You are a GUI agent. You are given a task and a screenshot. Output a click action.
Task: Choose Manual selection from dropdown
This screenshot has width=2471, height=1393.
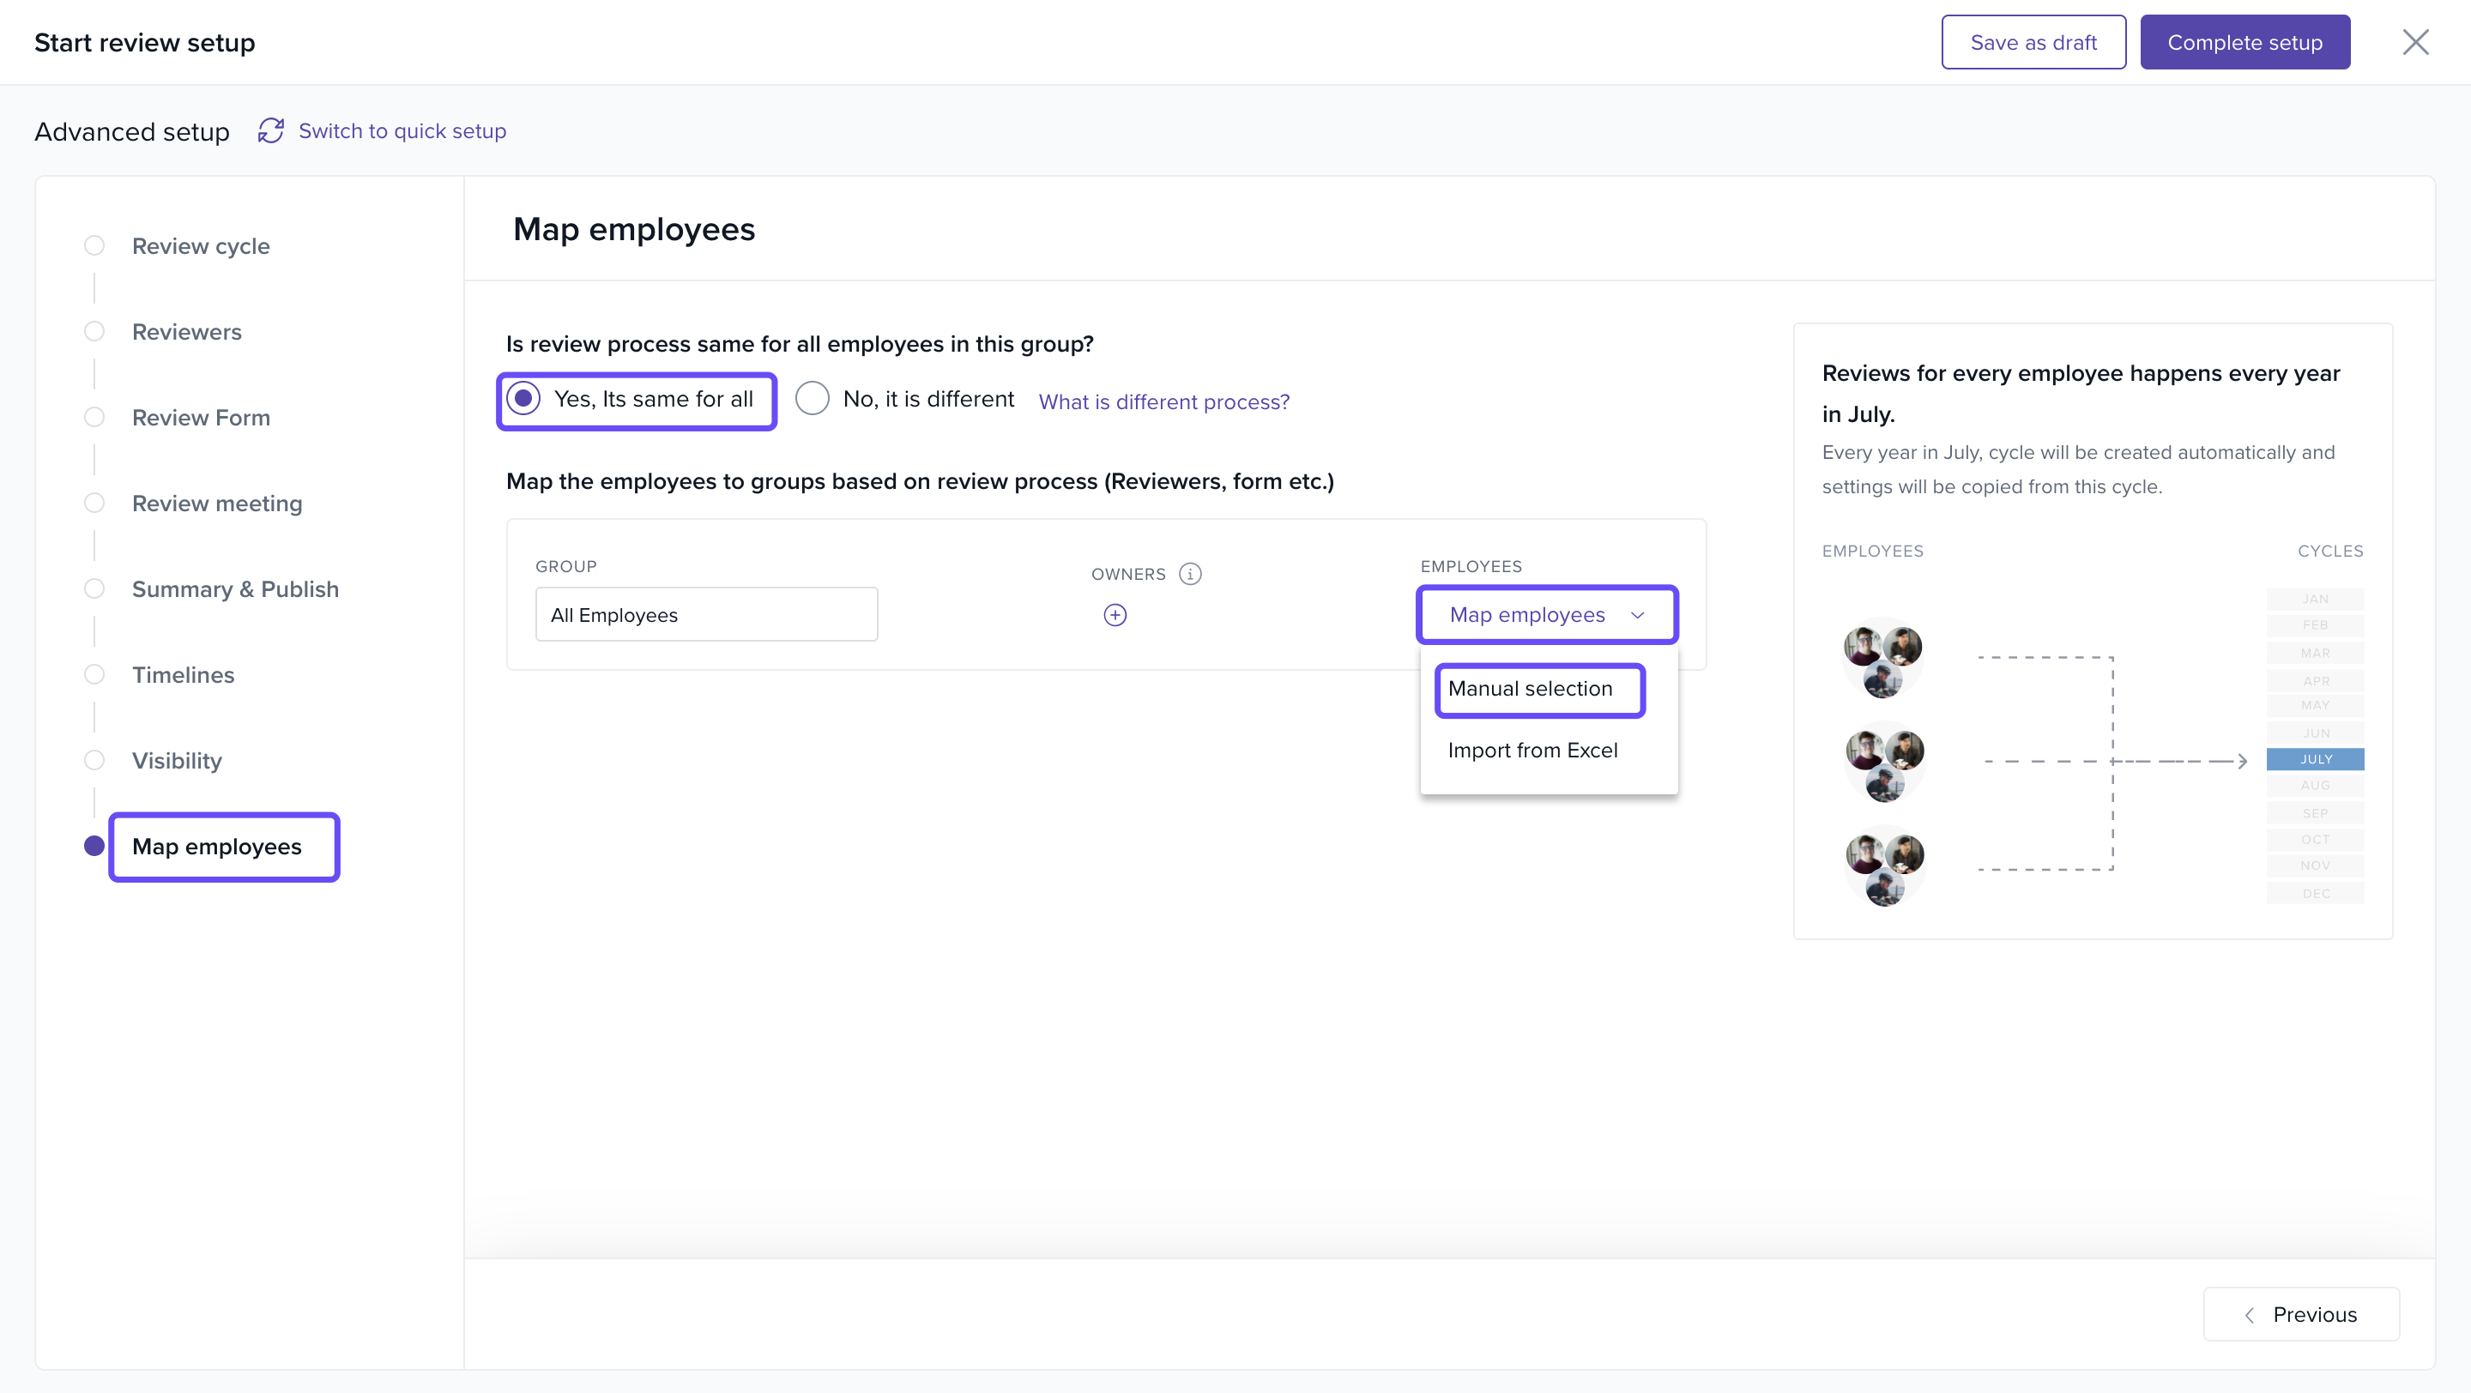[x=1530, y=688]
